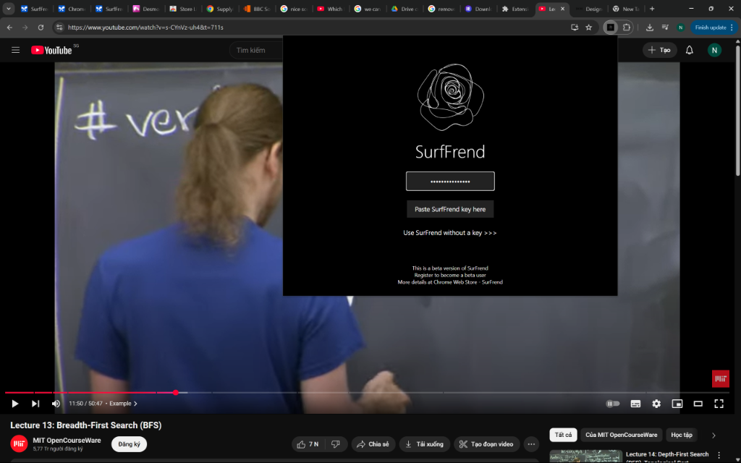Dislike the video with thumbs down
This screenshot has width=741, height=463.
point(336,444)
